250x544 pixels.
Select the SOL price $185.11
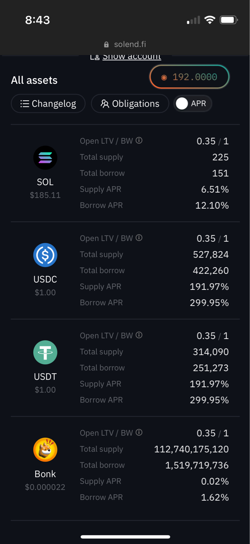tap(45, 195)
